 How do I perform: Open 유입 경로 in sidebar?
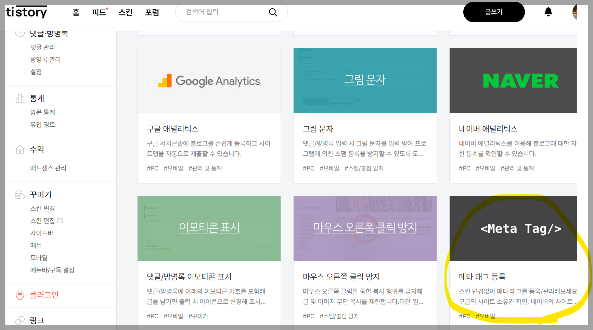pyautogui.click(x=43, y=125)
